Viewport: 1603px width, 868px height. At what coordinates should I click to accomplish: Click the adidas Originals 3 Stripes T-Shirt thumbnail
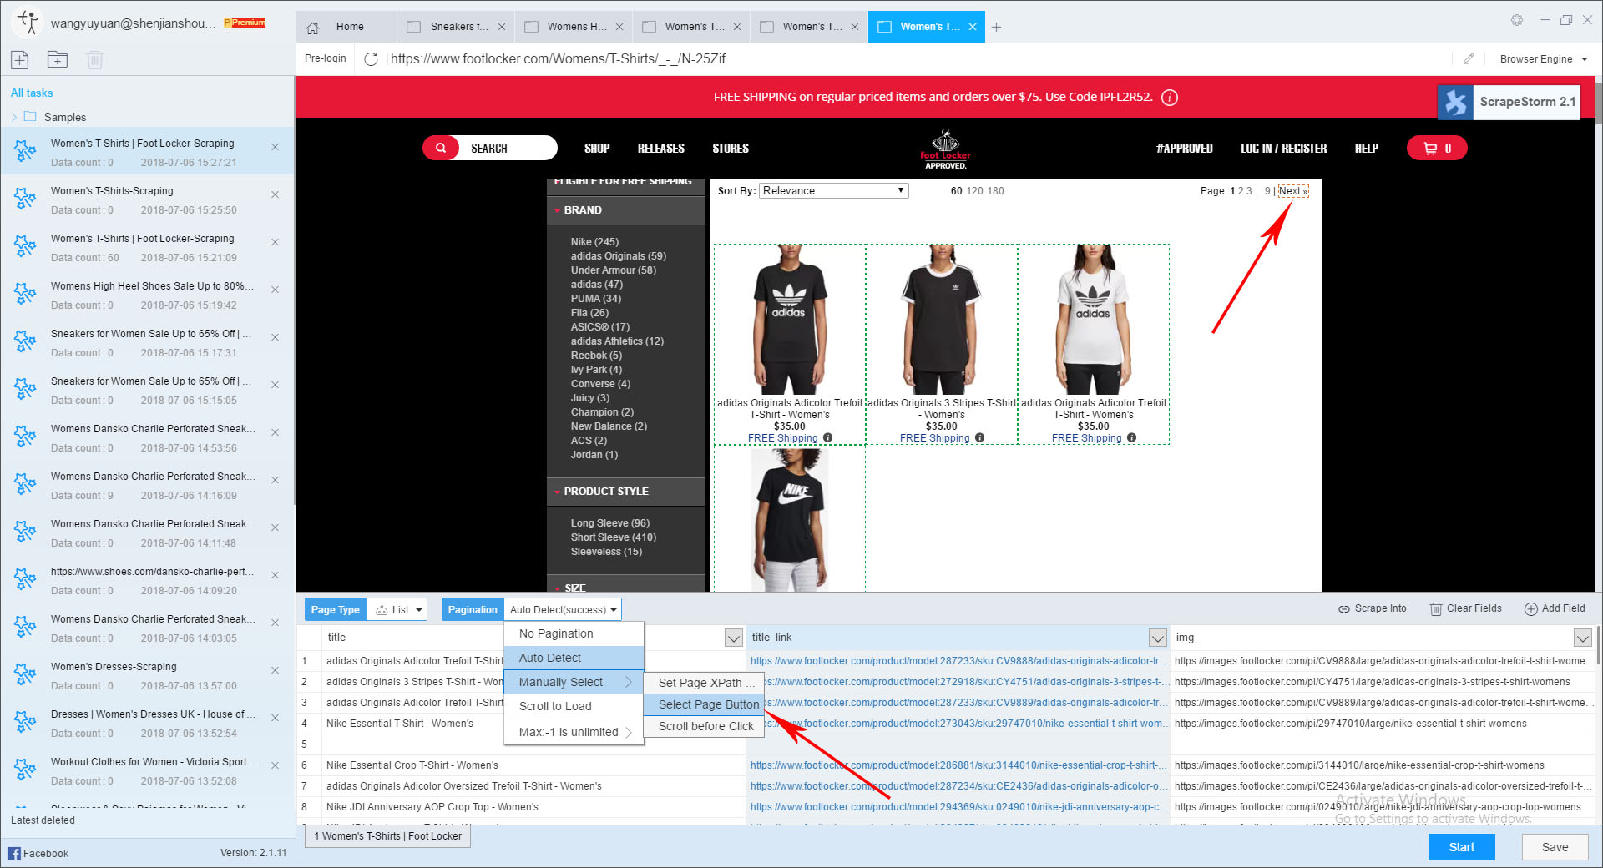coord(942,319)
